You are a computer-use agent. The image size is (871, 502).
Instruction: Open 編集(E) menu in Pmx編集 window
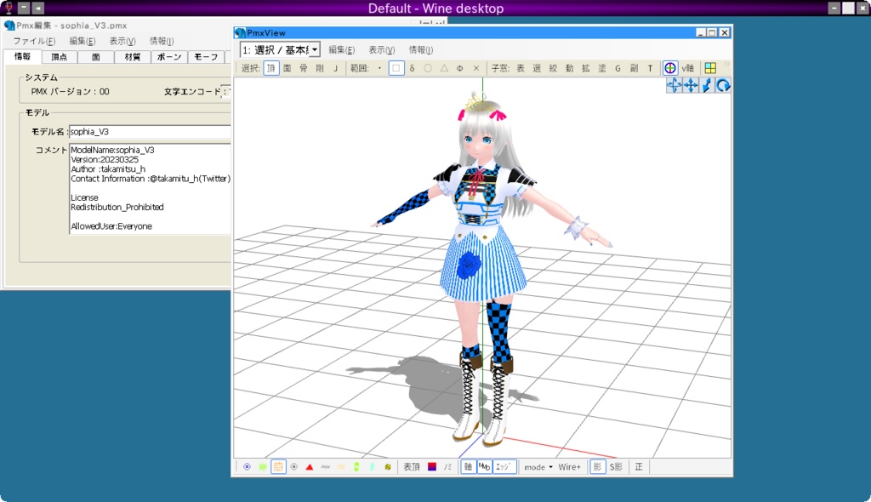[x=83, y=41]
